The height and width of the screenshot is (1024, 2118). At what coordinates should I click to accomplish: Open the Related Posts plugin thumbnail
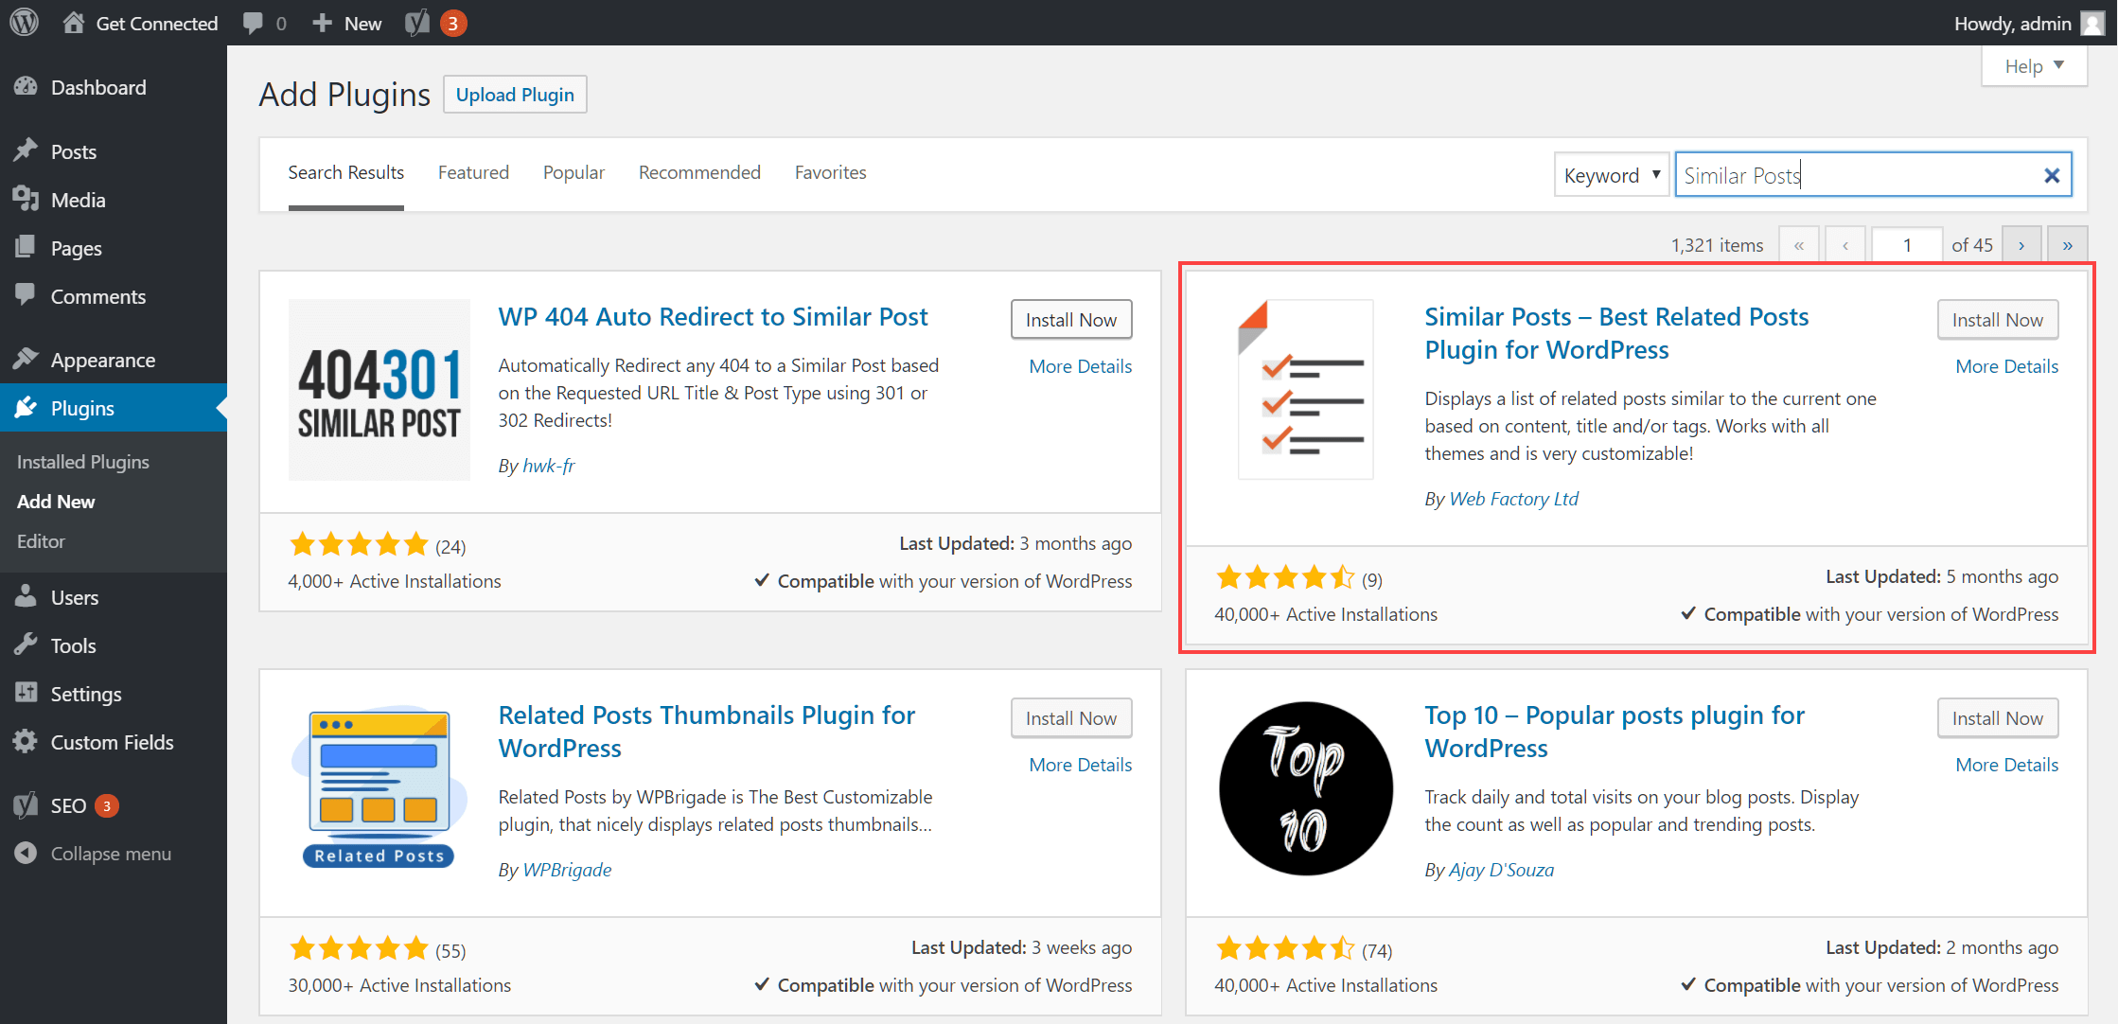pyautogui.click(x=379, y=788)
